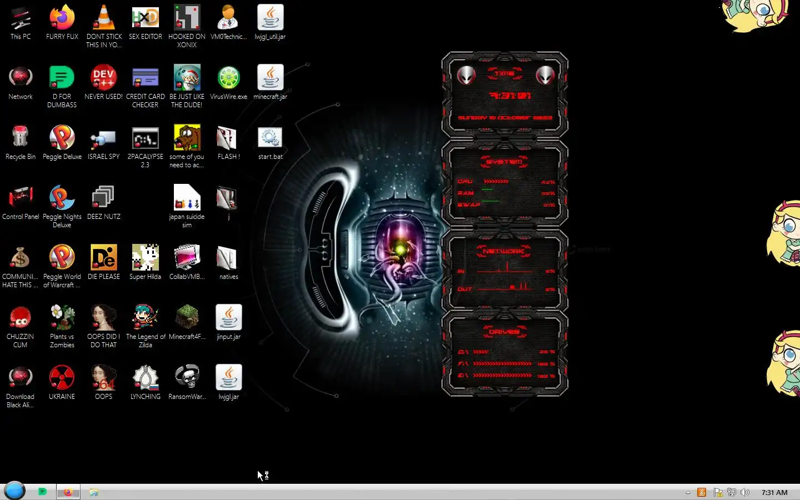Open the VM0Technic... desktop icon

[228, 23]
